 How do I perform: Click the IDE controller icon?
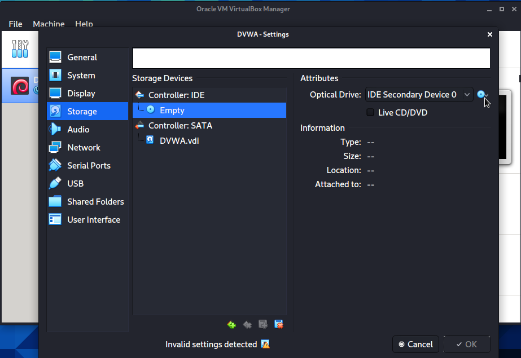tap(139, 95)
